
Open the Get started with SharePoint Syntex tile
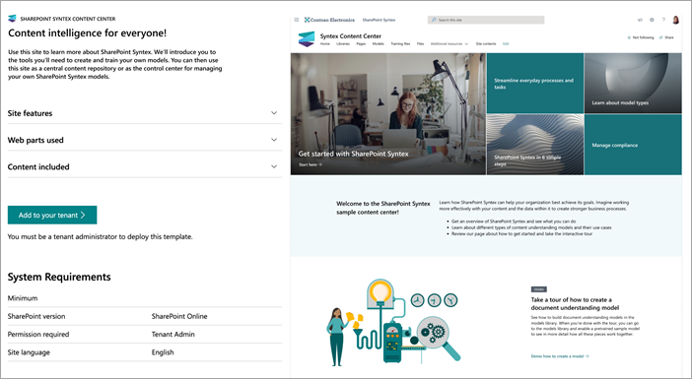(388, 114)
